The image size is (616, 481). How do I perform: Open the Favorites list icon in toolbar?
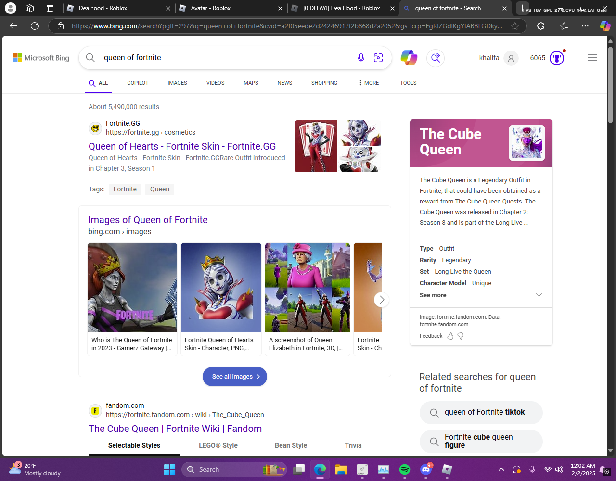point(564,26)
